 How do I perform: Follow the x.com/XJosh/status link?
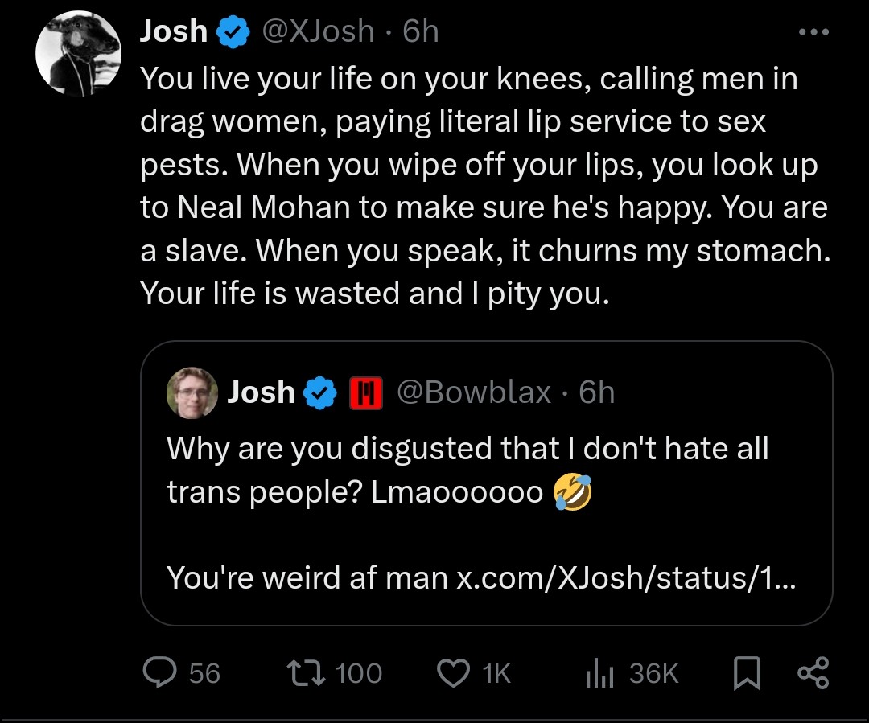[x=626, y=577]
